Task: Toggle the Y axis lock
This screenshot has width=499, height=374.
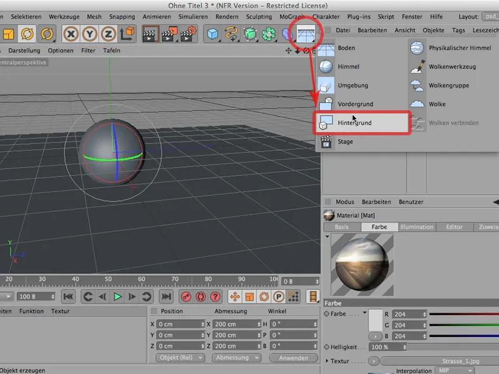Action: pyautogui.click(x=90, y=34)
